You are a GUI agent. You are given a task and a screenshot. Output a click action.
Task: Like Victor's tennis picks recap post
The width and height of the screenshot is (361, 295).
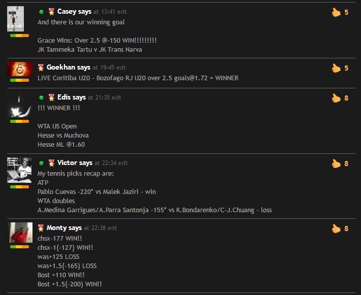pyautogui.click(x=336, y=163)
